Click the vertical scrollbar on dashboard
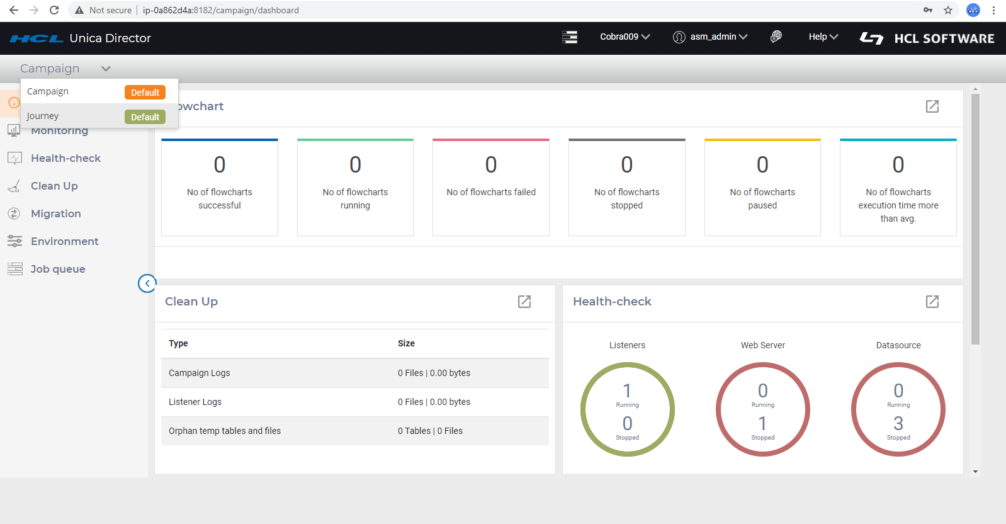Screen dimensions: 1006x524 pos(975,219)
